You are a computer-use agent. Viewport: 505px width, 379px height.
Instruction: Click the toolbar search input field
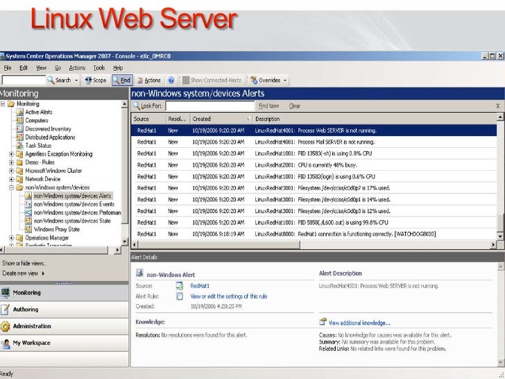[24, 80]
